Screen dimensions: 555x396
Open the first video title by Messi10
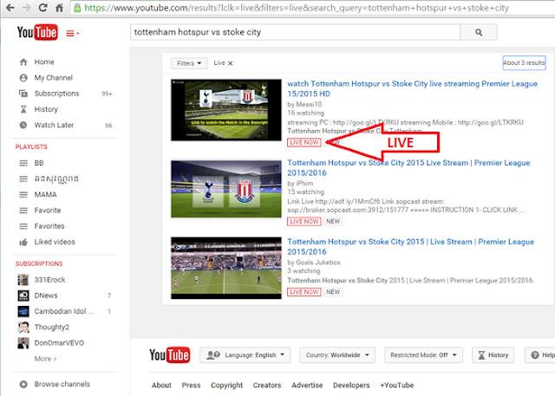pos(413,88)
